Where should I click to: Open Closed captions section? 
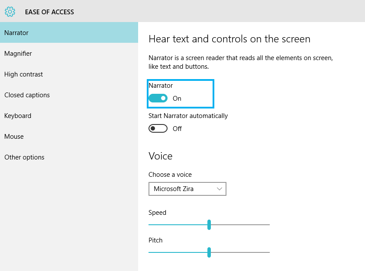coord(69,95)
